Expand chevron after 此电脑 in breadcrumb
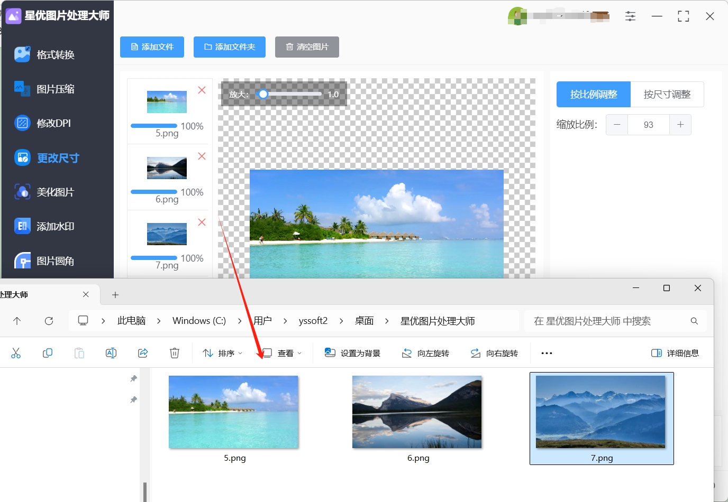Viewport: 728px width, 502px height. coord(159,321)
